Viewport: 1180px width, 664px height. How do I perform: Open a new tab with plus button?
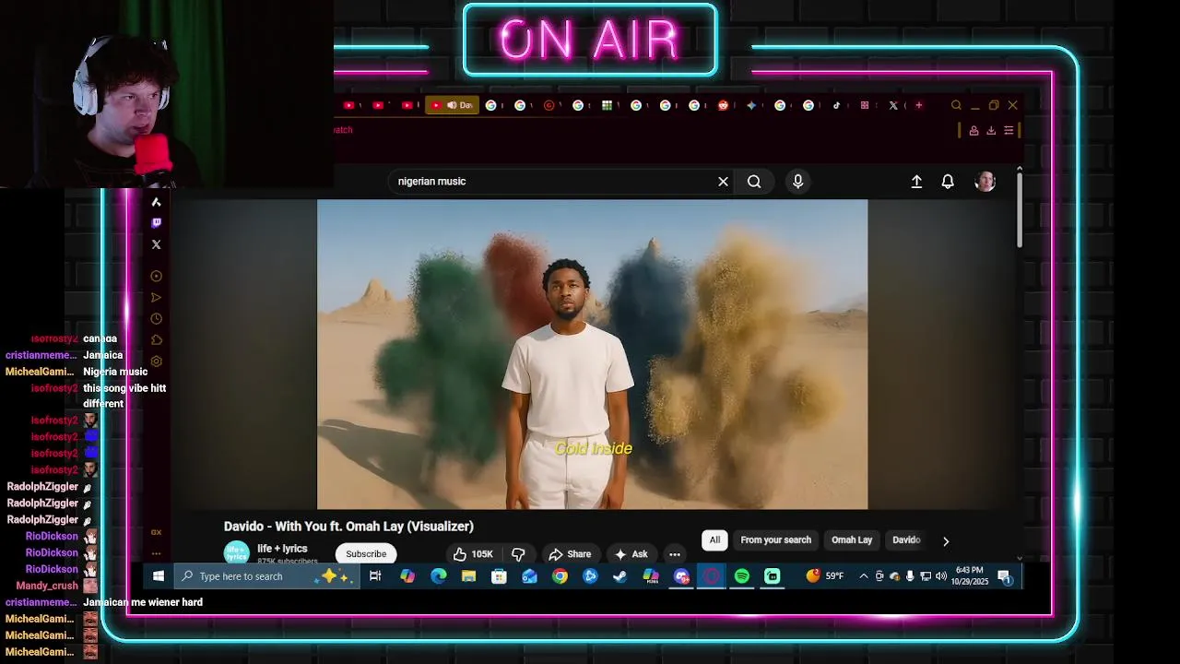(918, 105)
